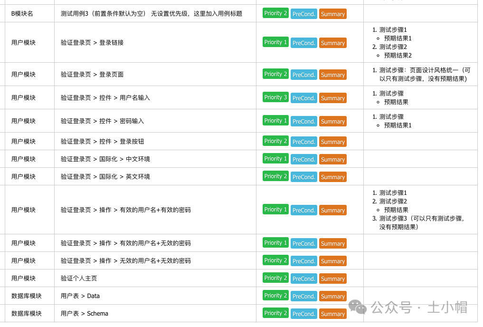
Task: Click PreCond. badge for 无效的用户名+无效的密码 row
Action: pos(304,261)
